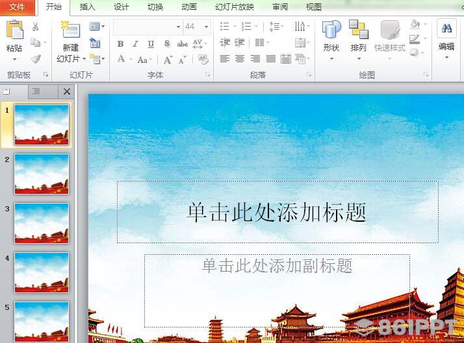Click the title placeholder text

[277, 212]
